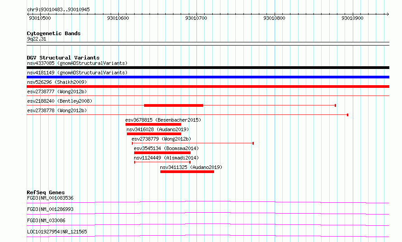This screenshot has height=242, width=402.
Task: Open the LOC101927954|NR_121565 gene label
Action: [x=57, y=232]
